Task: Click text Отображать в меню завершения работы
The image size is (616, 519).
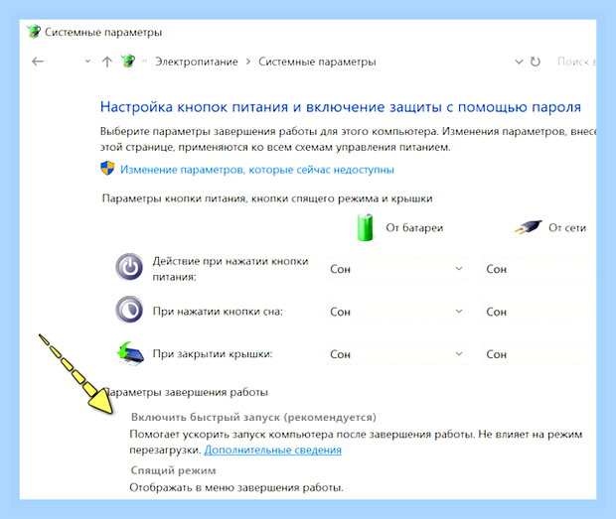Action: (x=236, y=487)
